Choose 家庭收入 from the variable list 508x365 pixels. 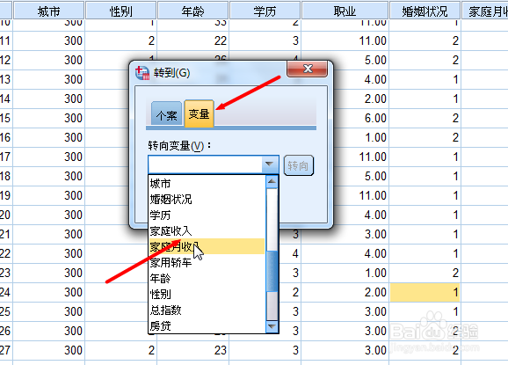click(207, 230)
